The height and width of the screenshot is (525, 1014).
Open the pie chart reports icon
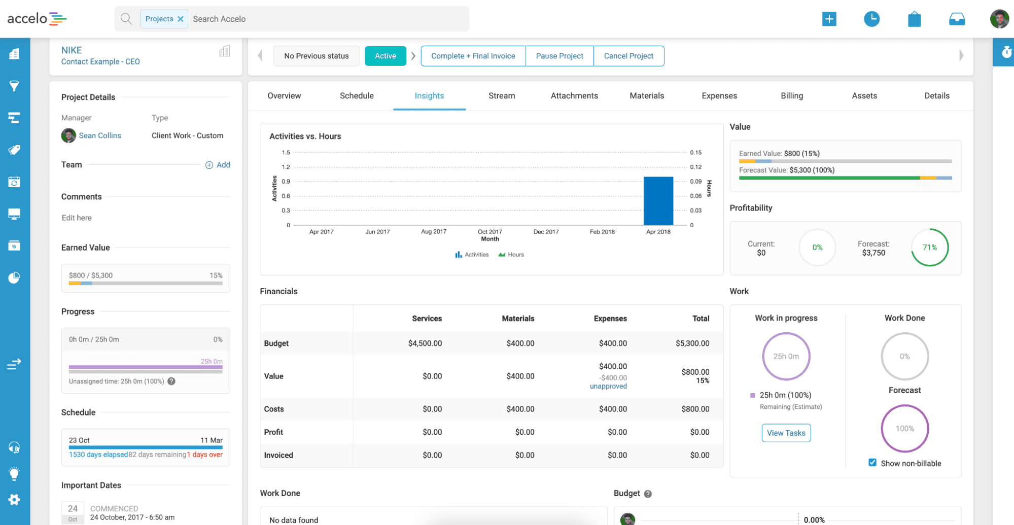(14, 277)
